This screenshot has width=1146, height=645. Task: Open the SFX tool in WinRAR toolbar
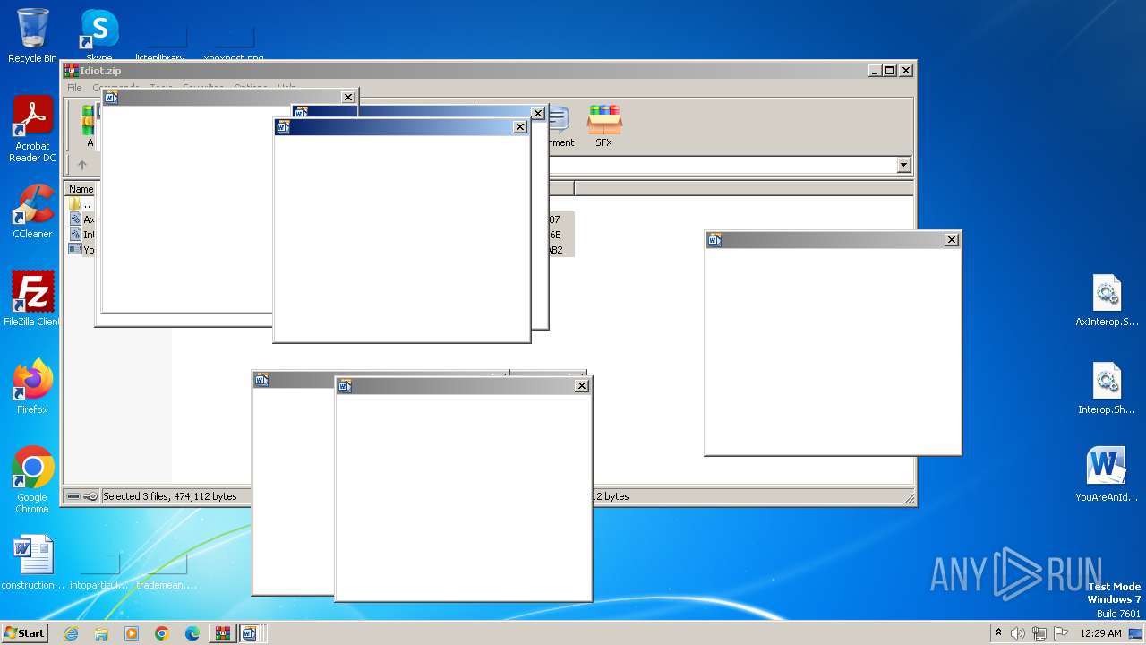[604, 125]
